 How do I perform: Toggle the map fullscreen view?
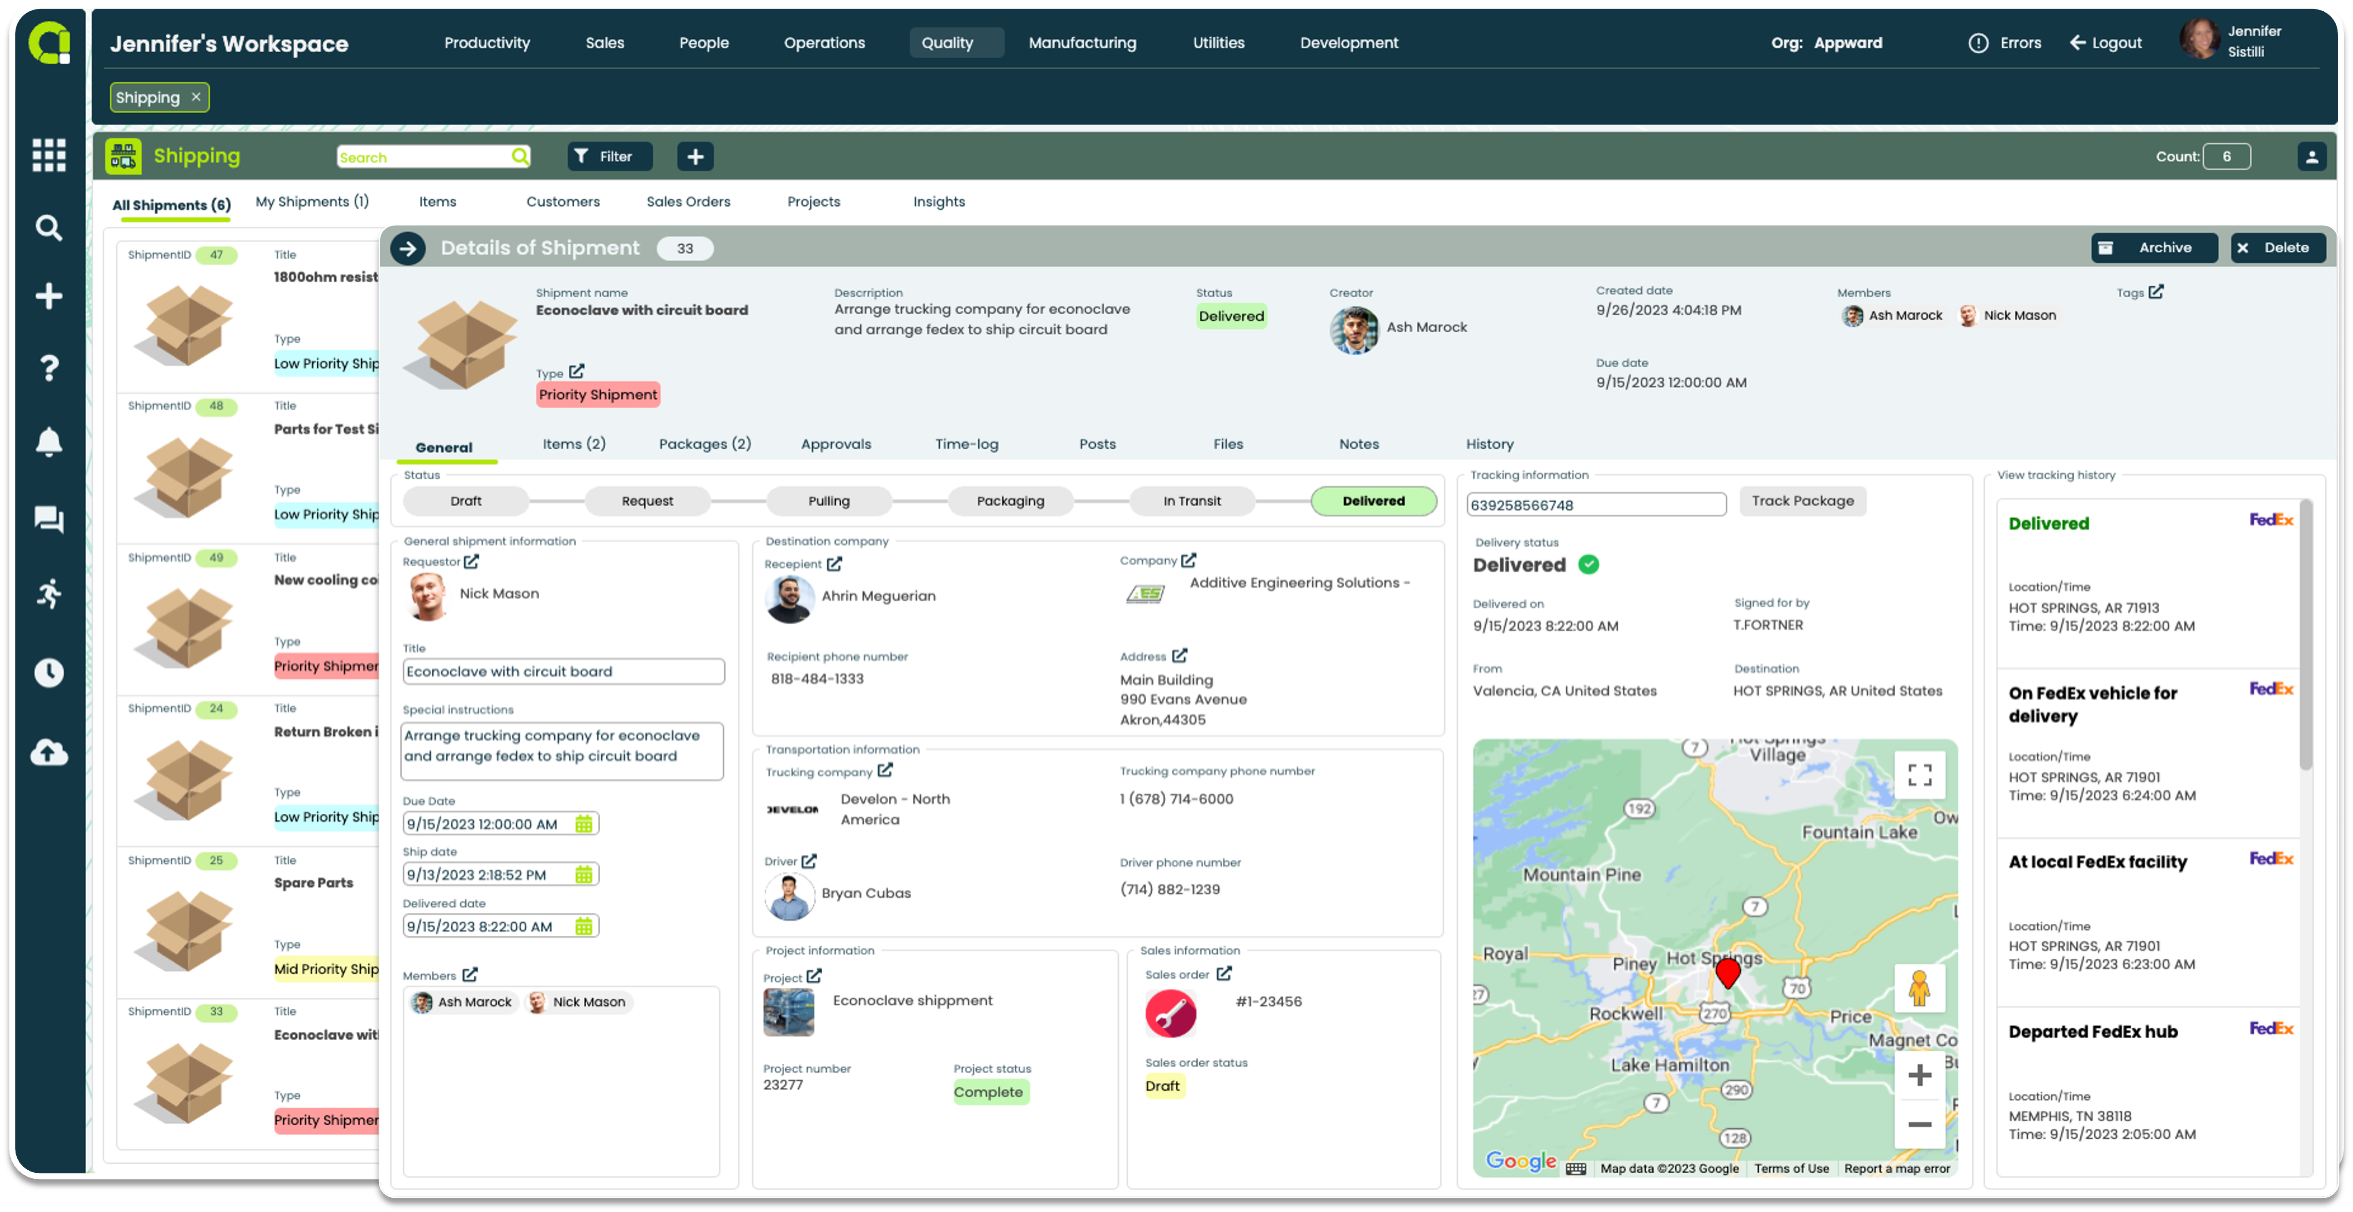point(1919,775)
